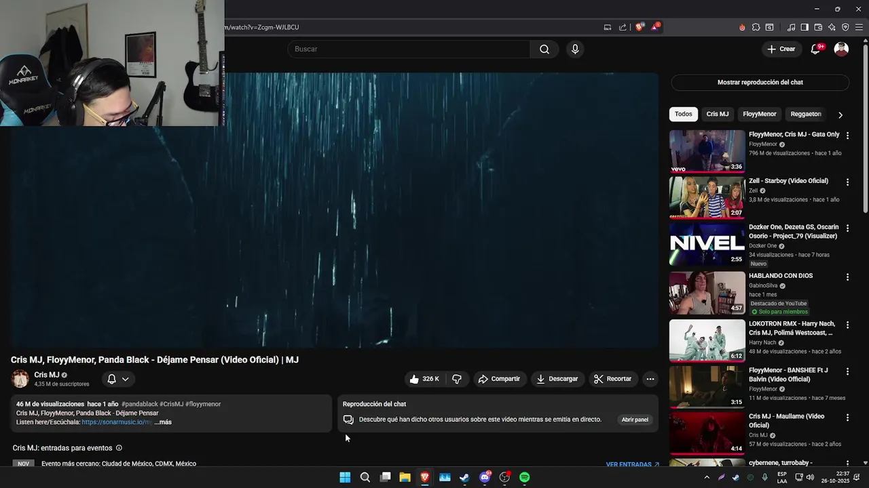Image resolution: width=869 pixels, height=488 pixels.
Task: Open Leo AI sparkle icon
Action: (832, 27)
